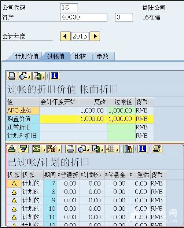Open the bar chart graphic icon
184x228 pixels.
[128, 149]
